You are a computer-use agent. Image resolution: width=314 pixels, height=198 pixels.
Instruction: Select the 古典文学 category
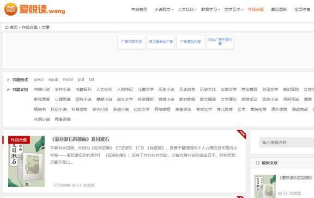point(229,90)
